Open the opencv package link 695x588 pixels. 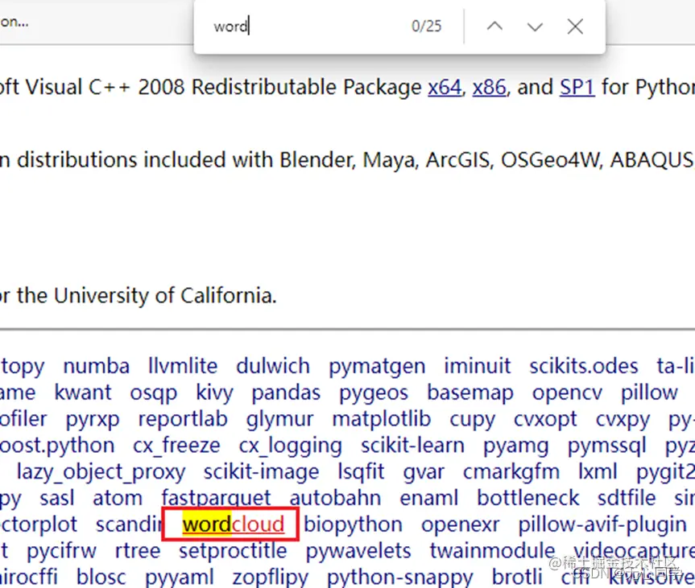click(567, 393)
